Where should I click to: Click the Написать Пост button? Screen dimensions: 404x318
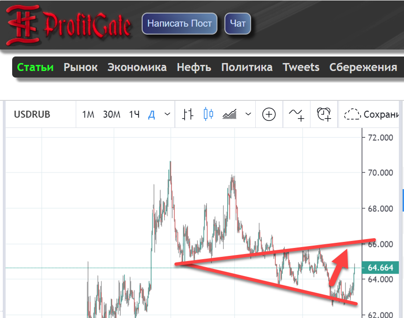point(180,23)
